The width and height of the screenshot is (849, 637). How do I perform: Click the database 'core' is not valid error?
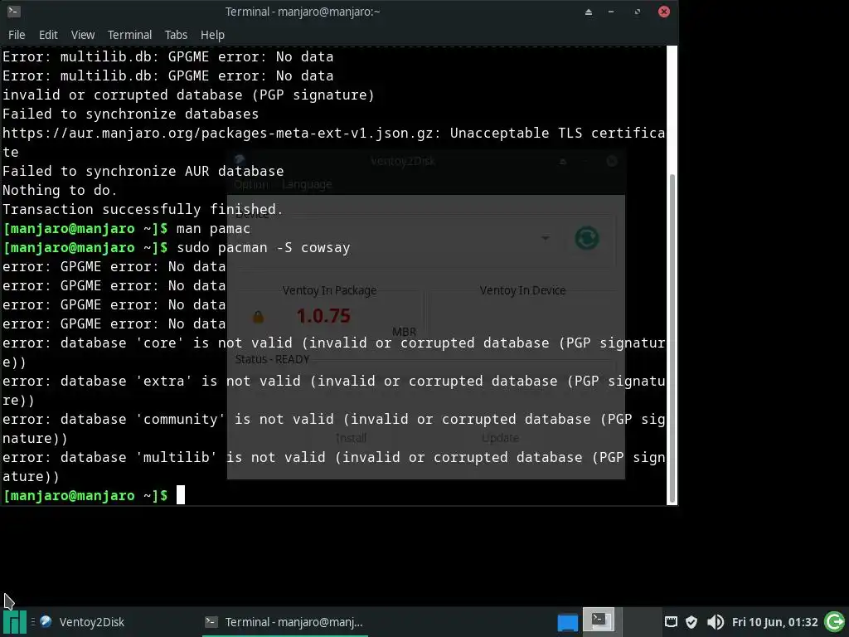coord(333,352)
